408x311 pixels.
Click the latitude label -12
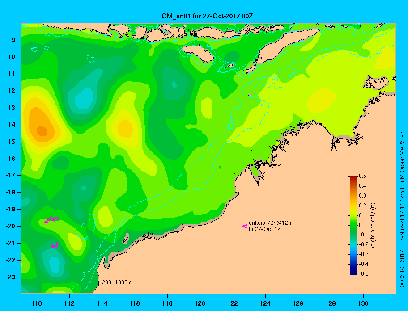point(10,91)
